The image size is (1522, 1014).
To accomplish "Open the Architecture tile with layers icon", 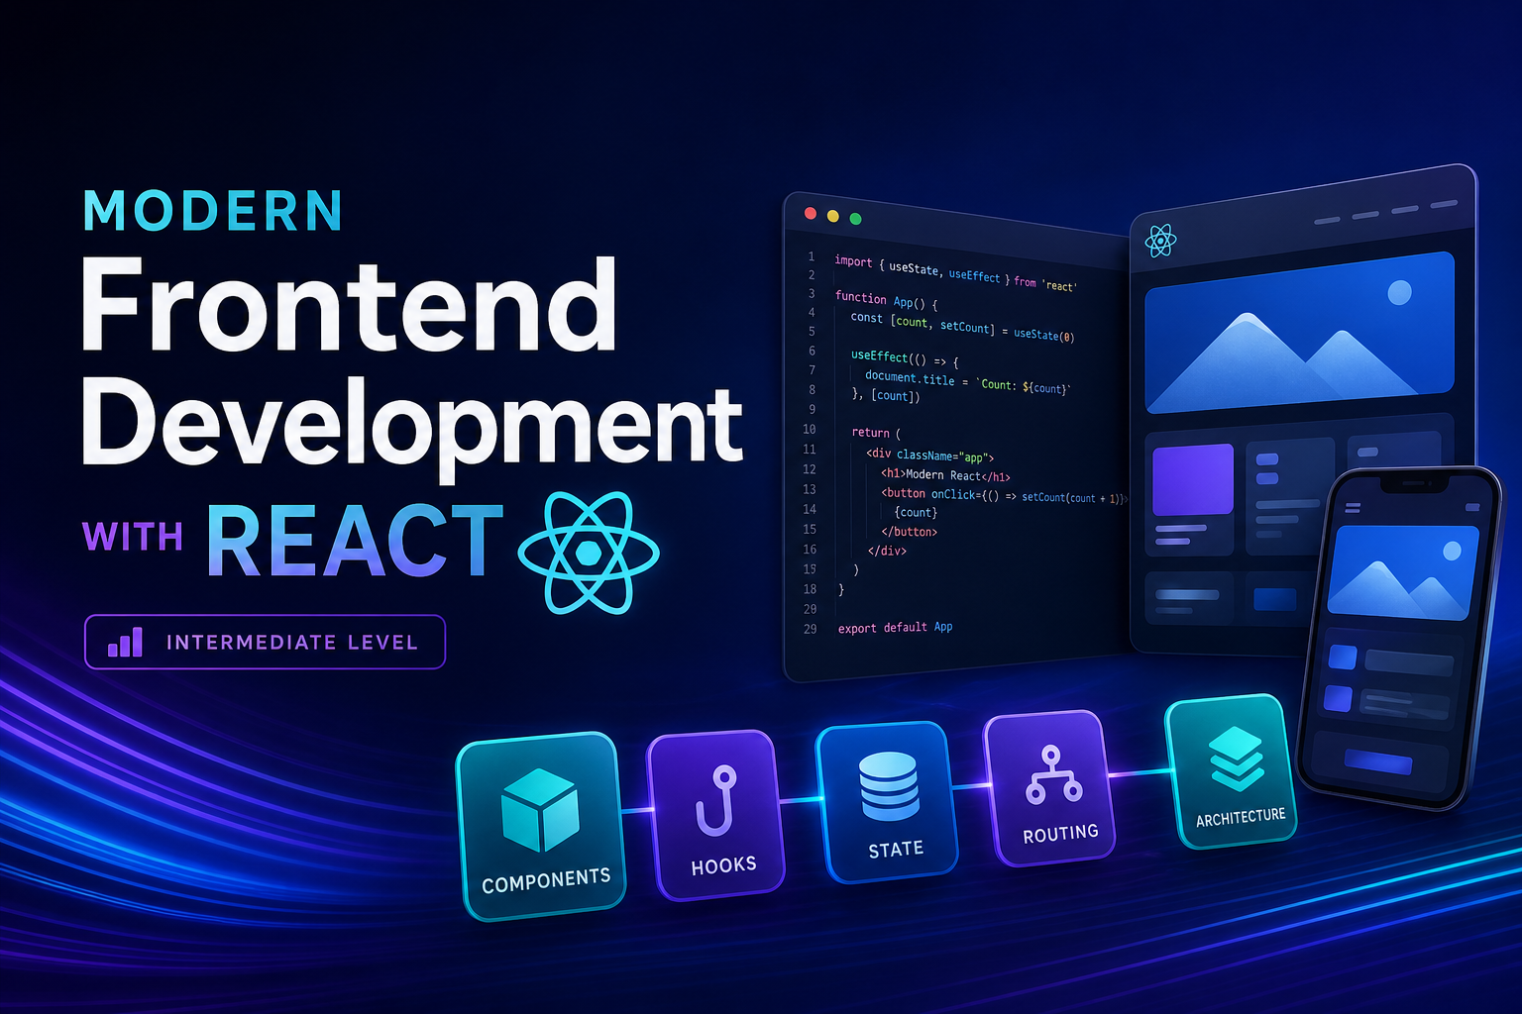I will [1231, 770].
